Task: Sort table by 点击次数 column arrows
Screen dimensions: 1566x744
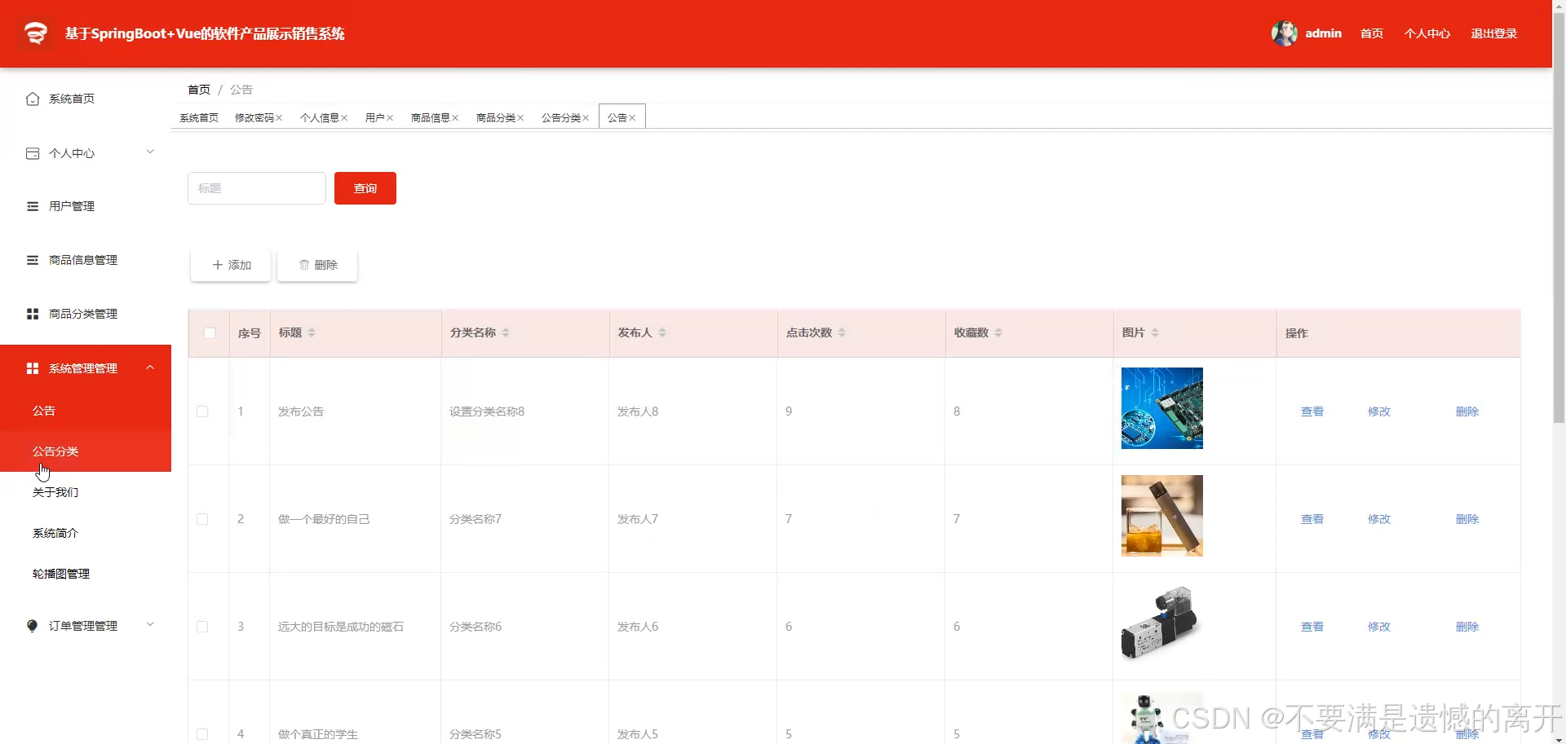Action: (x=842, y=332)
